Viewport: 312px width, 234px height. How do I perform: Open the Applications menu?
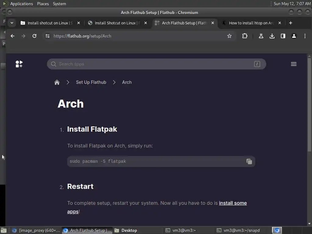(x=22, y=4)
